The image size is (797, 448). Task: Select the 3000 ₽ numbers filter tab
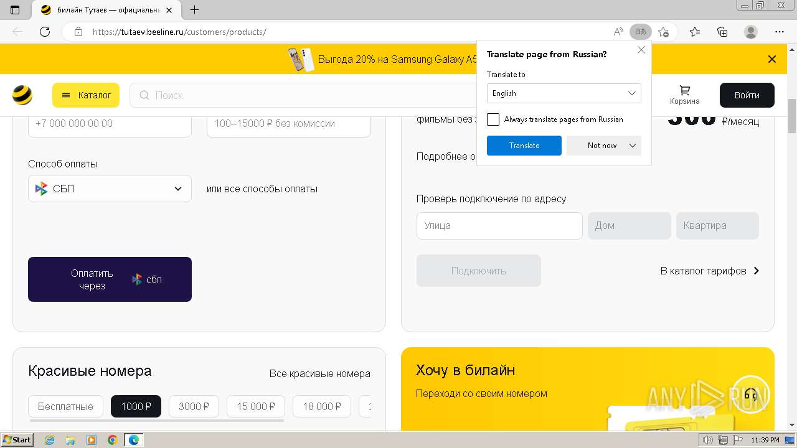pyautogui.click(x=194, y=406)
